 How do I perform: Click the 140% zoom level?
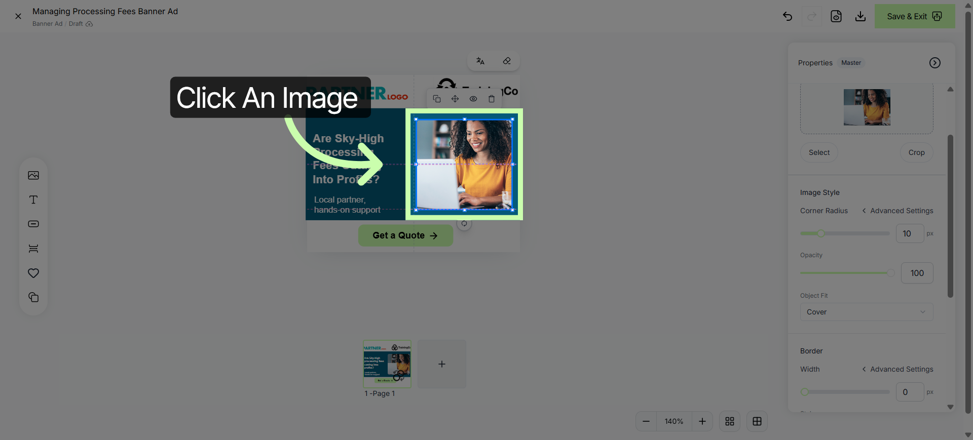tap(674, 421)
